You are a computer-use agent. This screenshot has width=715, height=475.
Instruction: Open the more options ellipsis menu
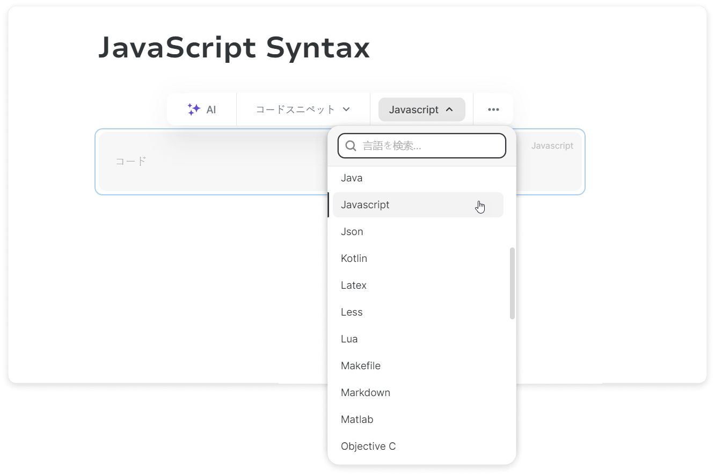point(493,109)
